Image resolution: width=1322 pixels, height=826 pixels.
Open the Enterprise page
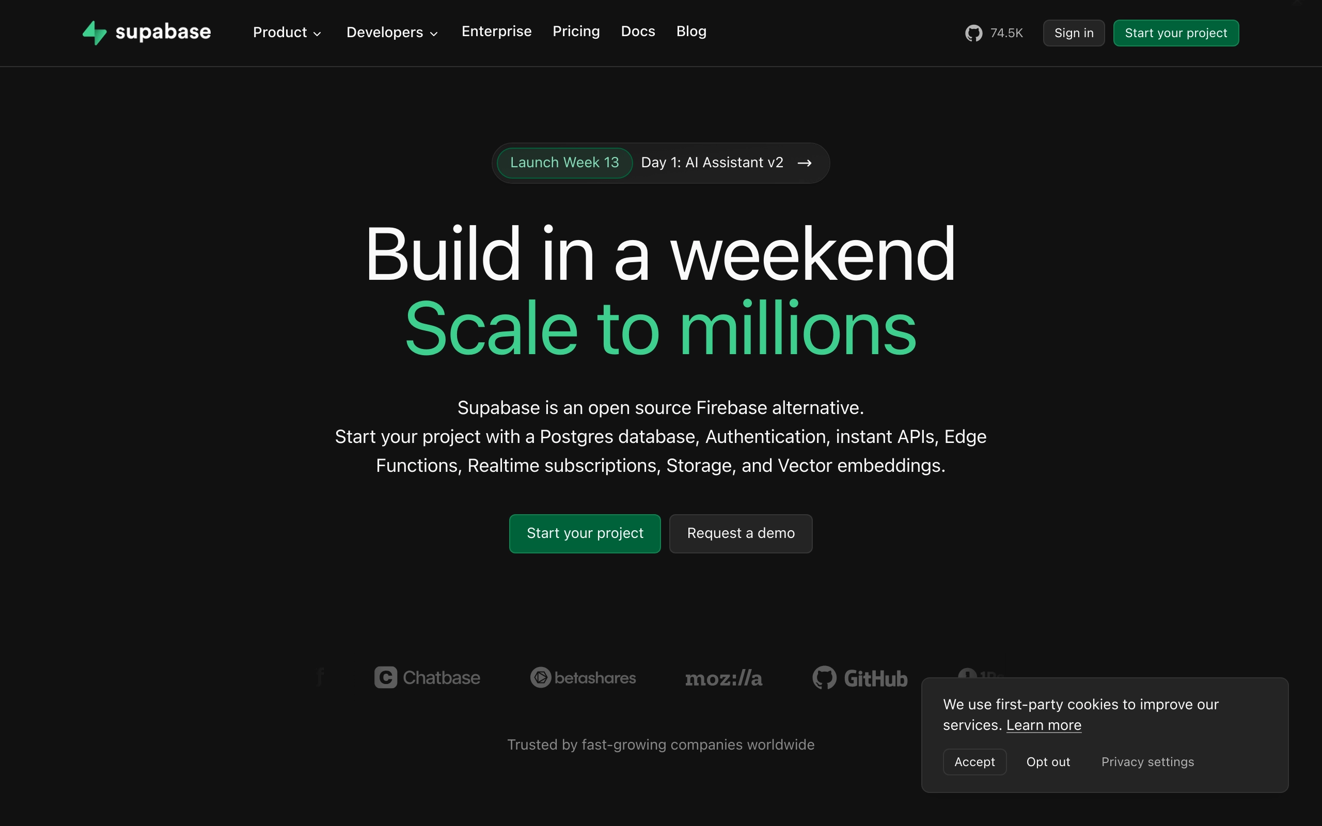pos(496,31)
